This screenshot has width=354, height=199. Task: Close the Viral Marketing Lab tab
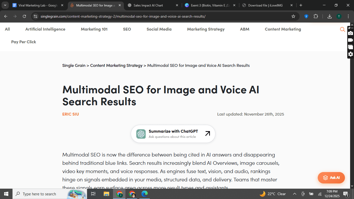tap(62, 5)
